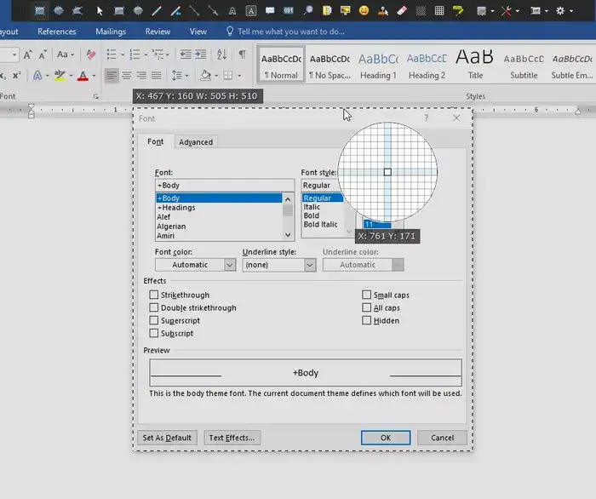This screenshot has height=499, width=596.
Task: Expand the Underline style dropdown
Action: point(279,265)
